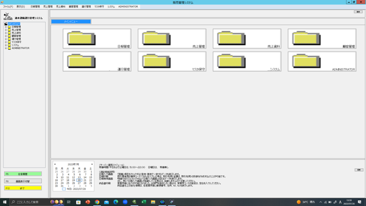Open the ファイル(F) menu
366x206 pixels.
click(8, 7)
